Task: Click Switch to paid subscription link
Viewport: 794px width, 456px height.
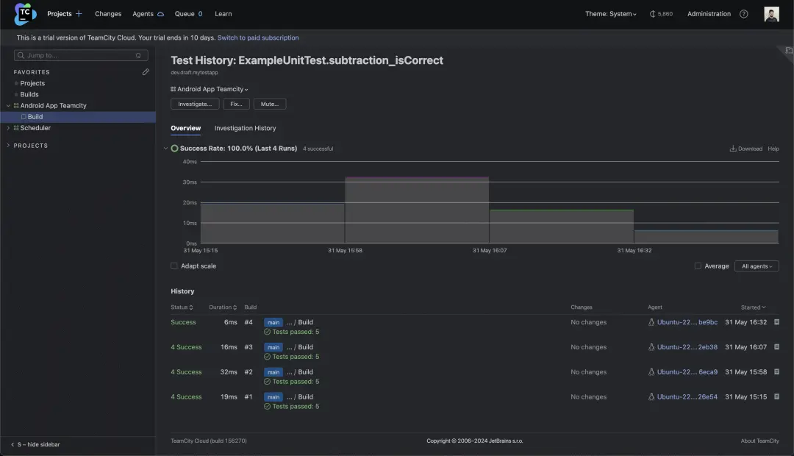Action: (x=258, y=38)
